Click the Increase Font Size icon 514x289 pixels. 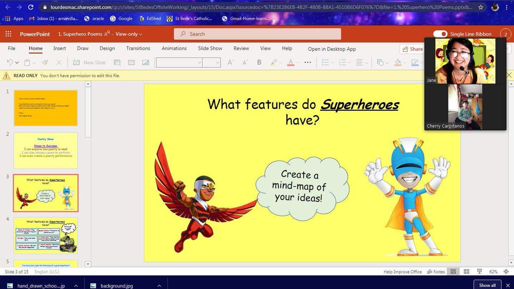click(x=230, y=62)
